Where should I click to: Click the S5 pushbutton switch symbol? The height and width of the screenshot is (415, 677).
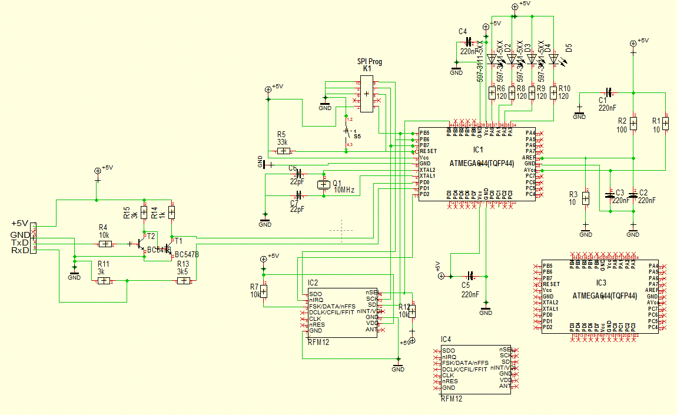(346, 132)
